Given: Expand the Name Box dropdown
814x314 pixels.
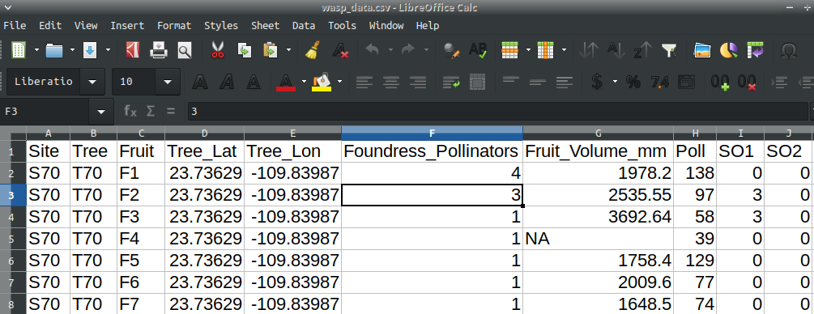Looking at the screenshot, I should (x=102, y=111).
